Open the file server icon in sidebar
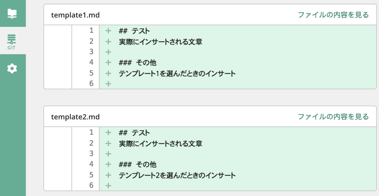379x196 pixels. pyautogui.click(x=12, y=14)
